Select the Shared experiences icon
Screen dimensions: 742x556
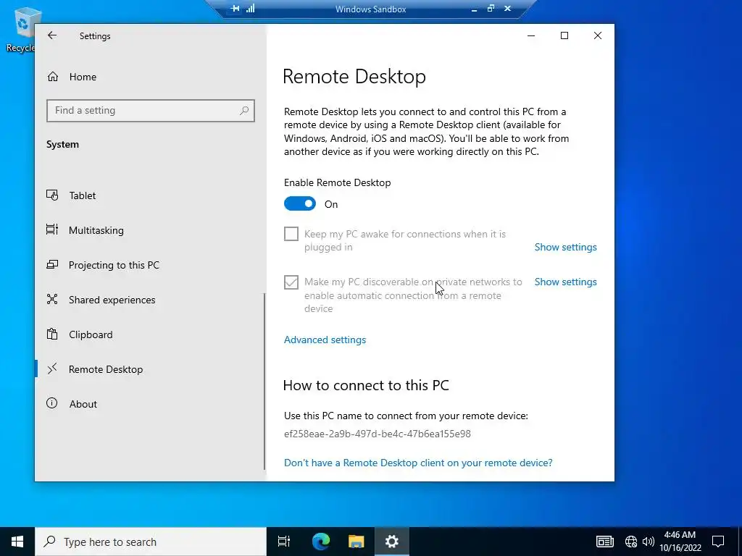click(52, 299)
